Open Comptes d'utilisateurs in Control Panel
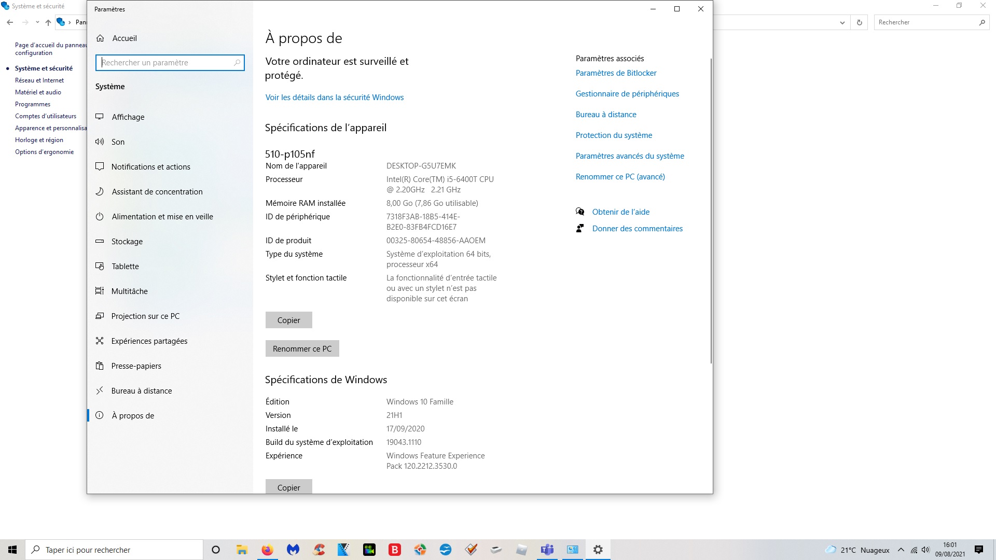Viewport: 996px width, 560px height. (x=46, y=116)
